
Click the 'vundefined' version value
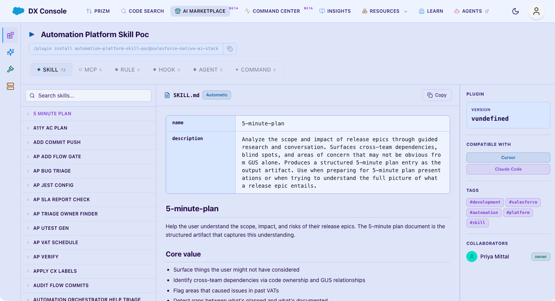(490, 119)
